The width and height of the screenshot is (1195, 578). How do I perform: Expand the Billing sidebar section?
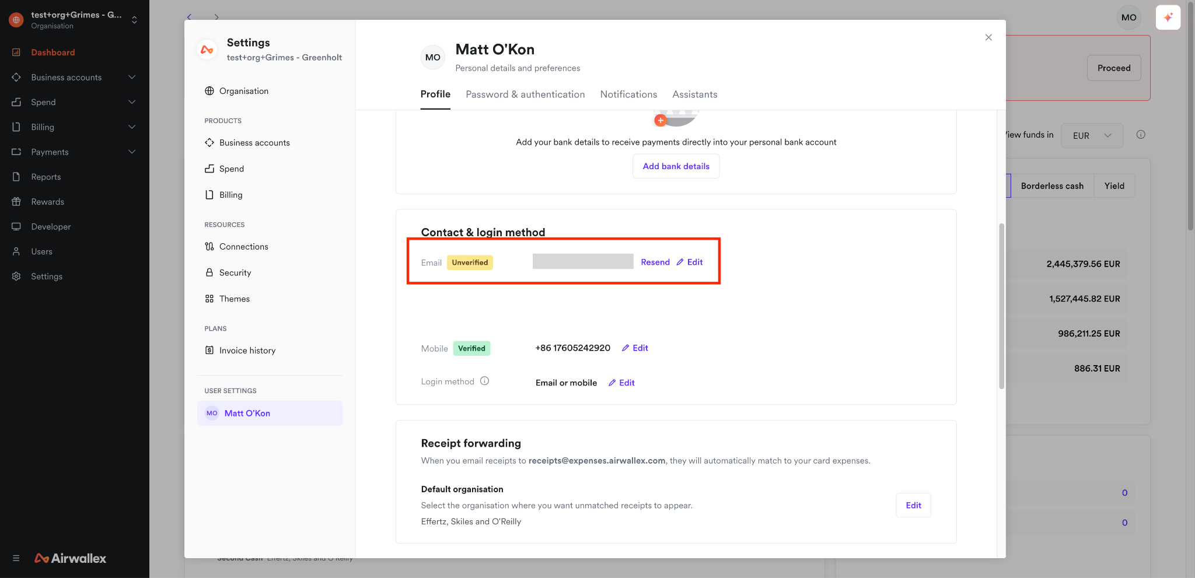[132, 127]
